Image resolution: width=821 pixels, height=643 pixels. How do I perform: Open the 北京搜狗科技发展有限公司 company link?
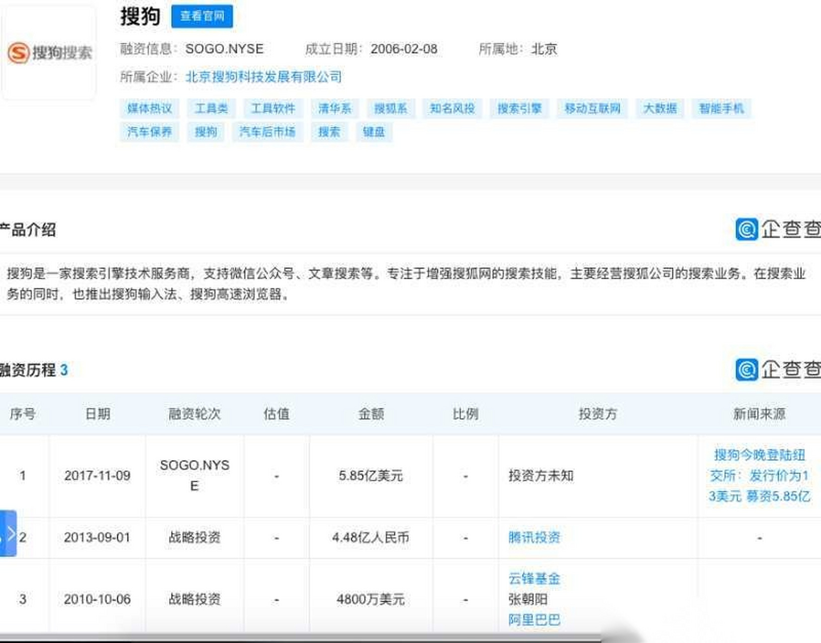pyautogui.click(x=263, y=77)
